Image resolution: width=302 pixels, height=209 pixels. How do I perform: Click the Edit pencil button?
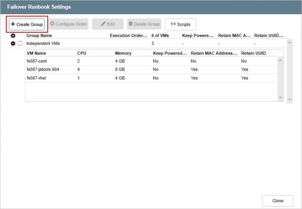(x=108, y=24)
